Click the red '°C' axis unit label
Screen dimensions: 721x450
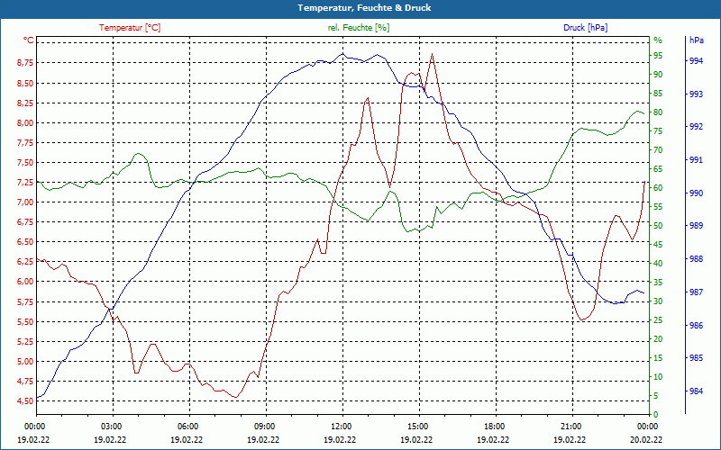tap(28, 40)
